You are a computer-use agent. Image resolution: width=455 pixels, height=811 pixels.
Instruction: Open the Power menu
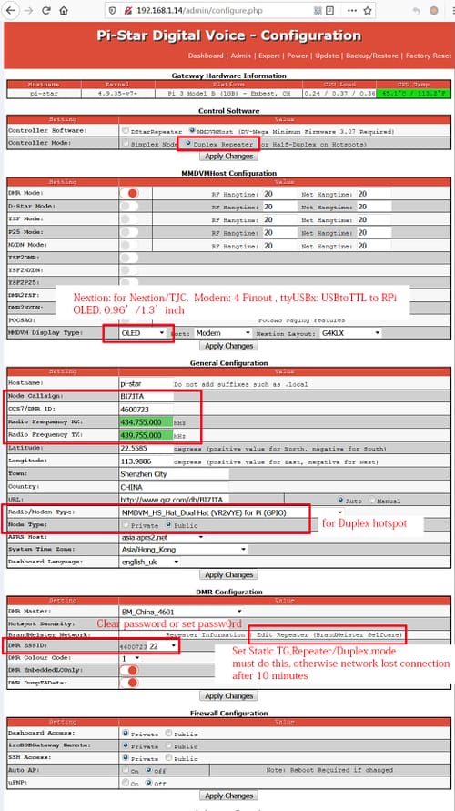tap(298, 56)
